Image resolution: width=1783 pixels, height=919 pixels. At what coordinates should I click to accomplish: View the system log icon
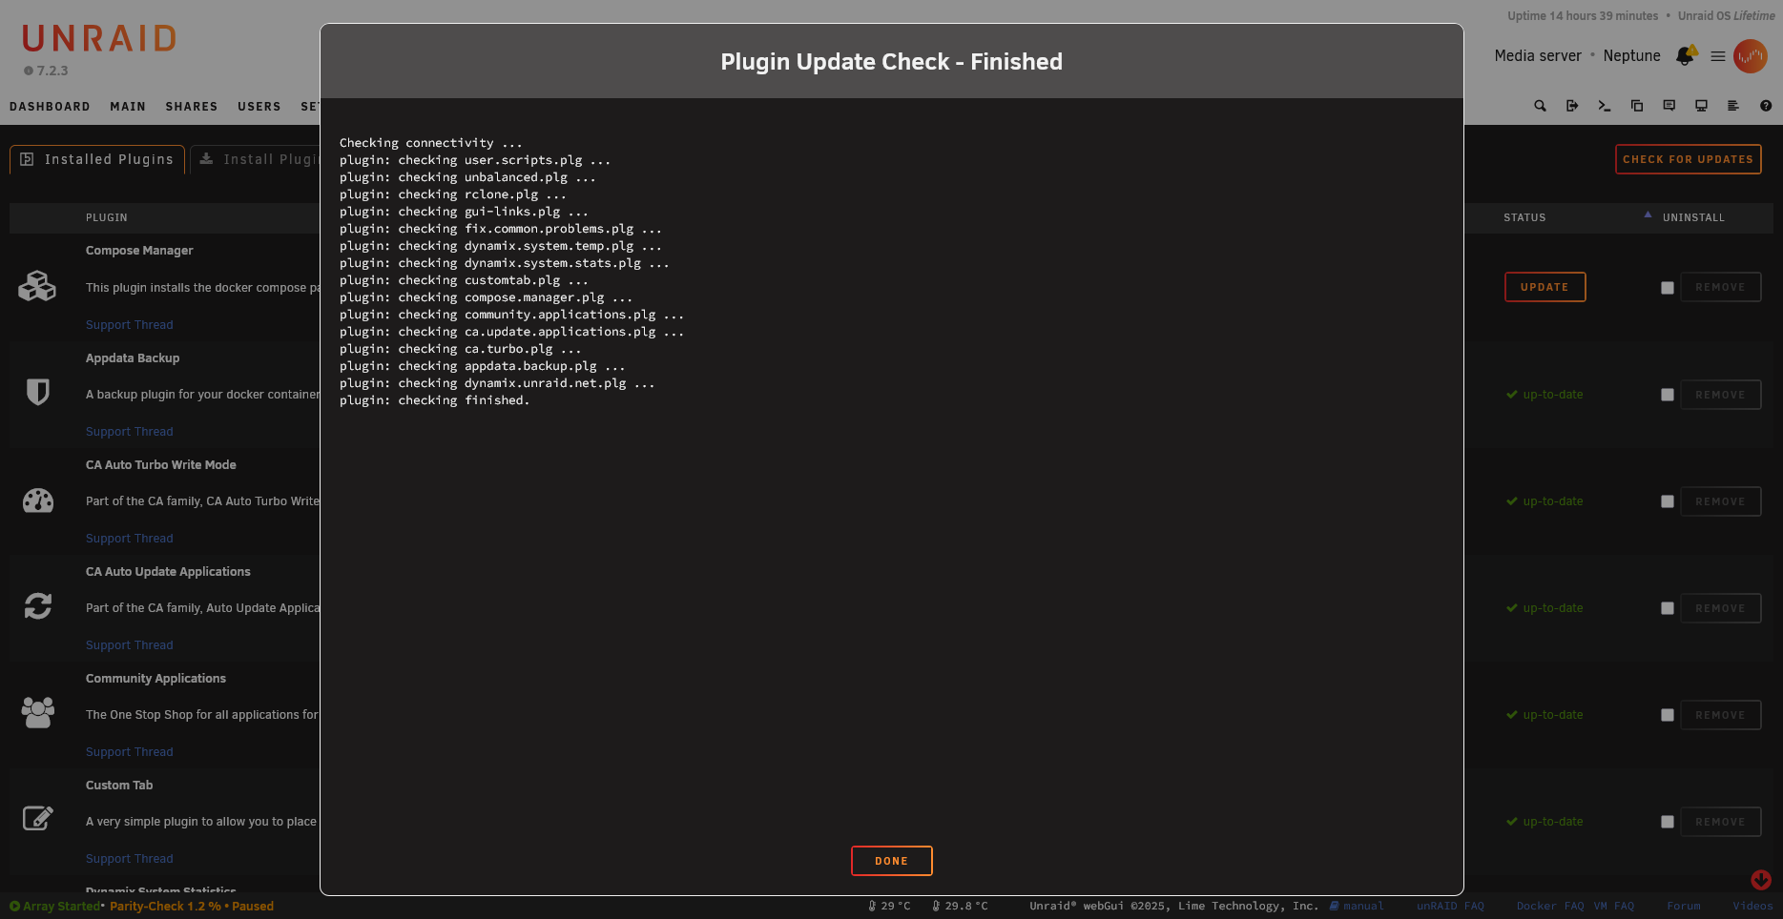coord(1733,105)
